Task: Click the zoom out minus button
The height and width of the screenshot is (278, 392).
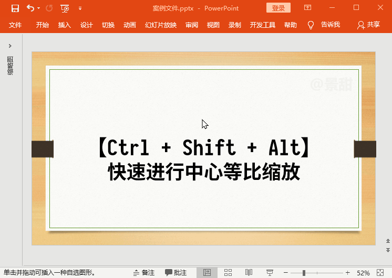Action: pyautogui.click(x=286, y=273)
